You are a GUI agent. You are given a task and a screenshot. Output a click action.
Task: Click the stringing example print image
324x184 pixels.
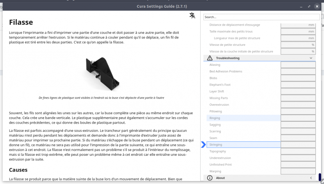tap(102, 74)
